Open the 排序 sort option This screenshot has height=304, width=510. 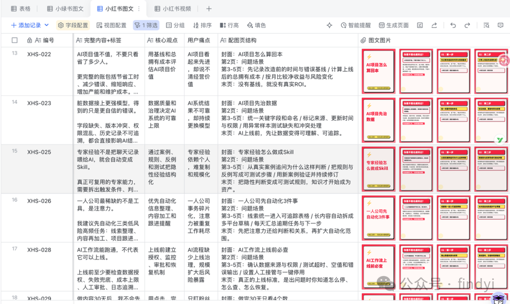point(202,25)
